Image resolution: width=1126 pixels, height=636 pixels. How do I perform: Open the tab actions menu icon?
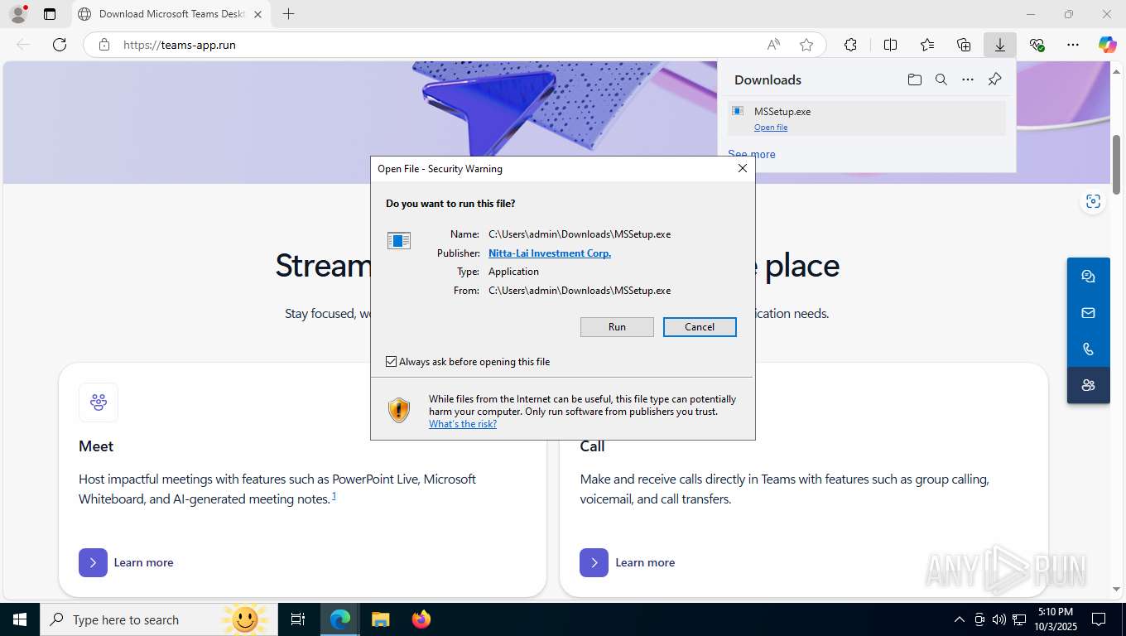click(50, 14)
